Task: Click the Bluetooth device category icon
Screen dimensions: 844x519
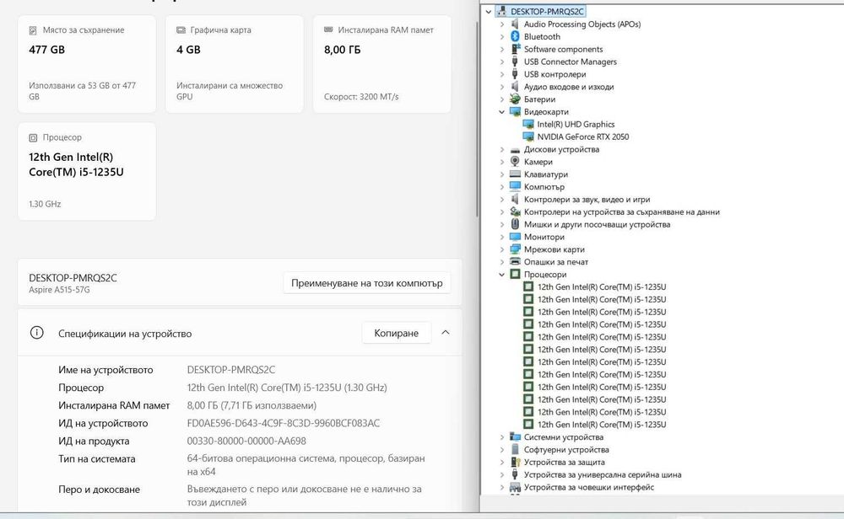Action: 515,37
